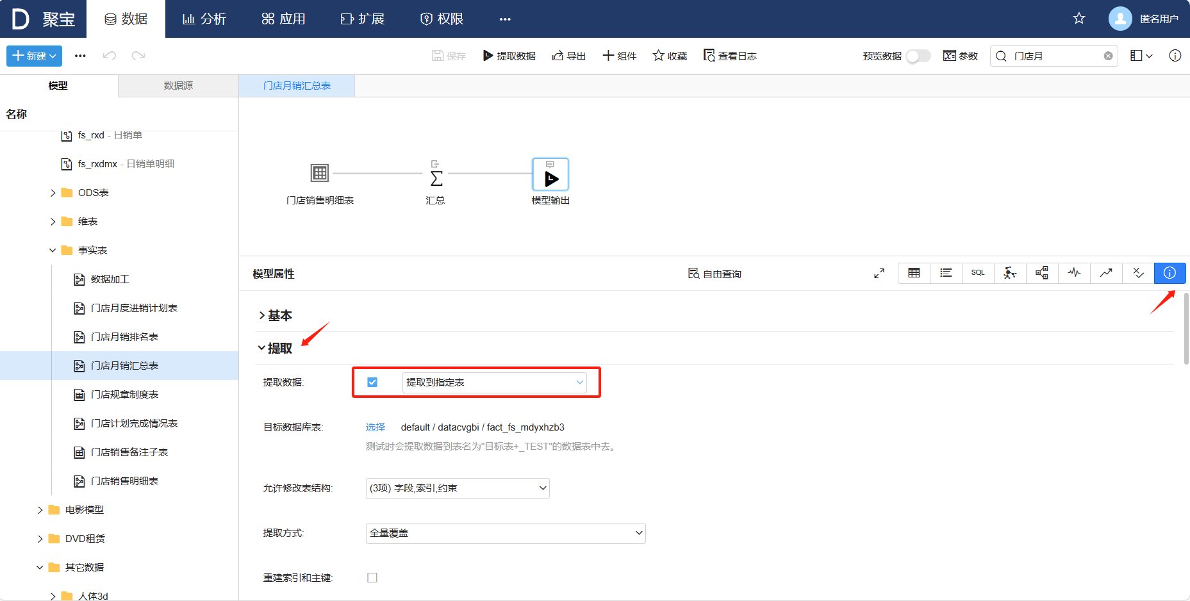Expand the DVD租赁 folder
The width and height of the screenshot is (1190, 601).
[40, 539]
